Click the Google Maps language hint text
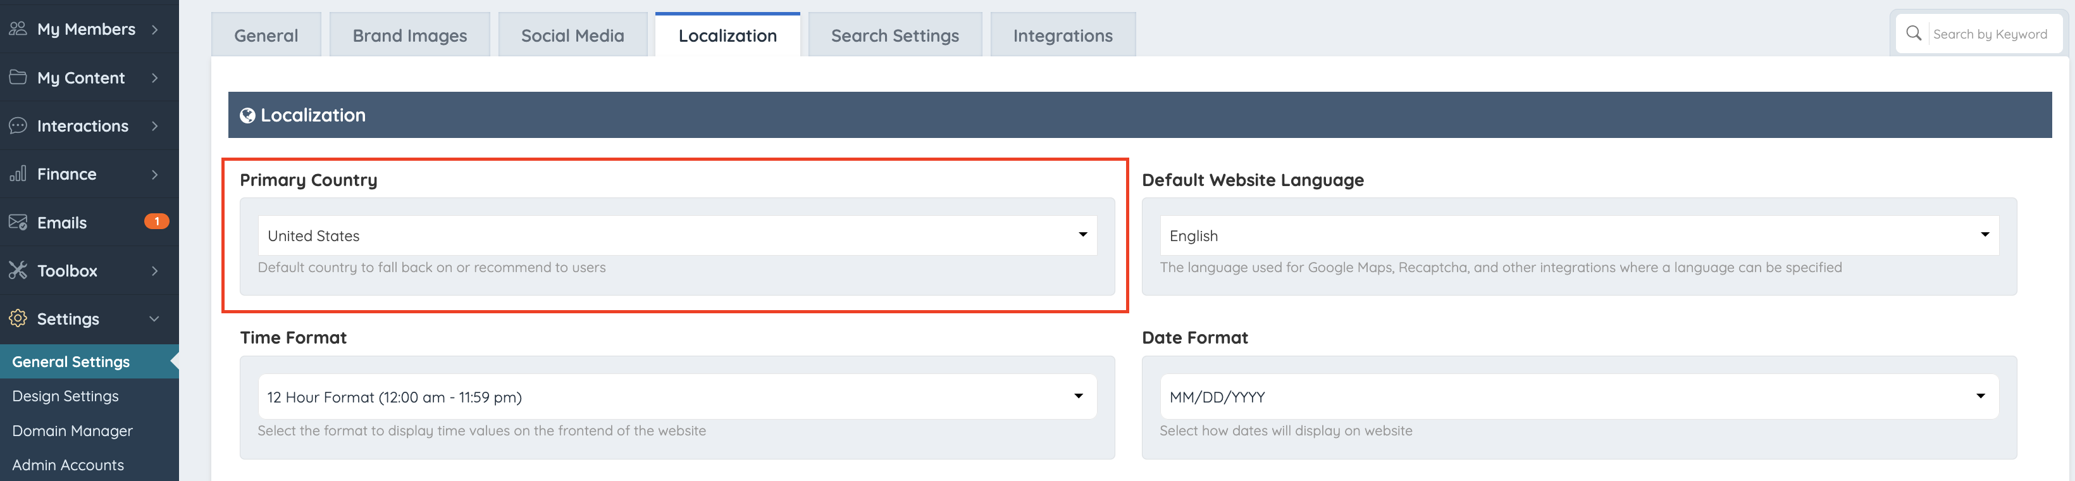2075x481 pixels. click(x=1501, y=268)
